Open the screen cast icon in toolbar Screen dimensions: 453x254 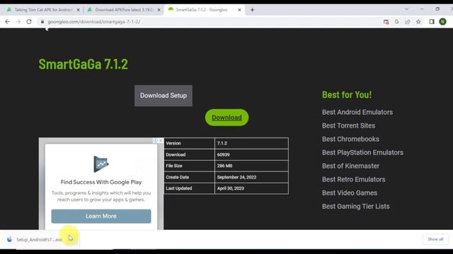click(386, 22)
